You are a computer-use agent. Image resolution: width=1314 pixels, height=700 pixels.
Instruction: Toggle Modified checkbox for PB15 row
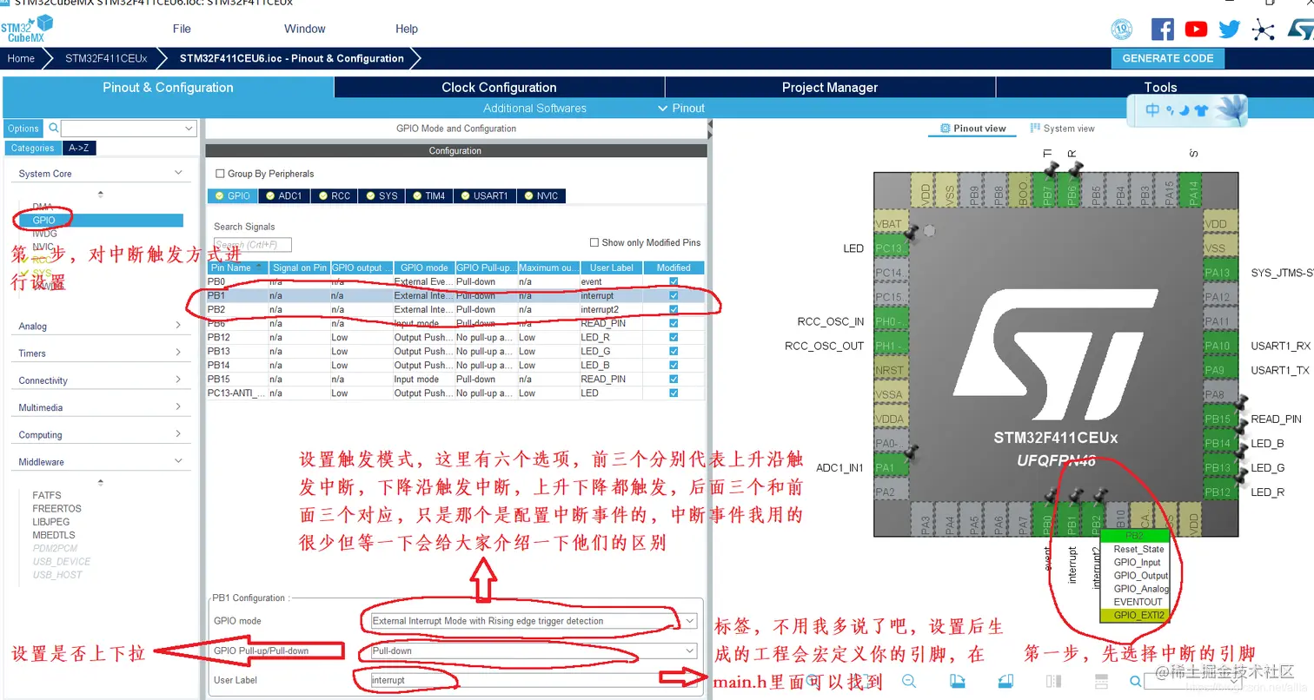click(x=674, y=379)
